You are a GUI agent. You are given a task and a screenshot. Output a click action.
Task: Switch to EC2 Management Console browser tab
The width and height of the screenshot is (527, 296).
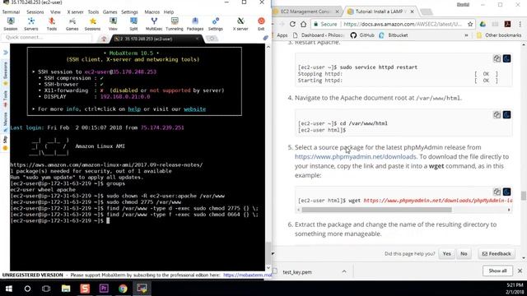tap(305, 12)
